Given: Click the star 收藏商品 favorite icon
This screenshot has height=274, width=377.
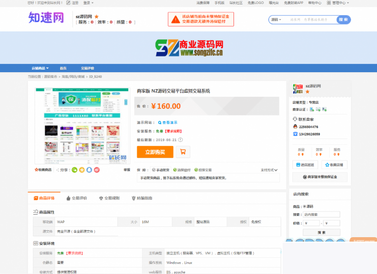Looking at the screenshot, I should click(x=36, y=170).
